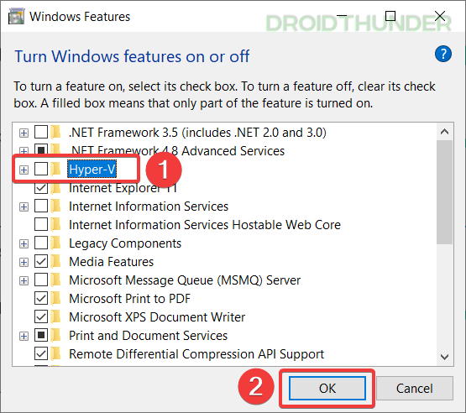
Task: Click the MSMQ Server folder icon
Action: [55, 280]
